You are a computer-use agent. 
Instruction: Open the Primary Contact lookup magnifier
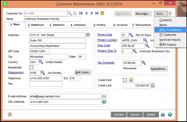click(x=146, y=40)
